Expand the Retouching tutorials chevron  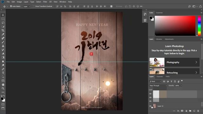coord(196,73)
